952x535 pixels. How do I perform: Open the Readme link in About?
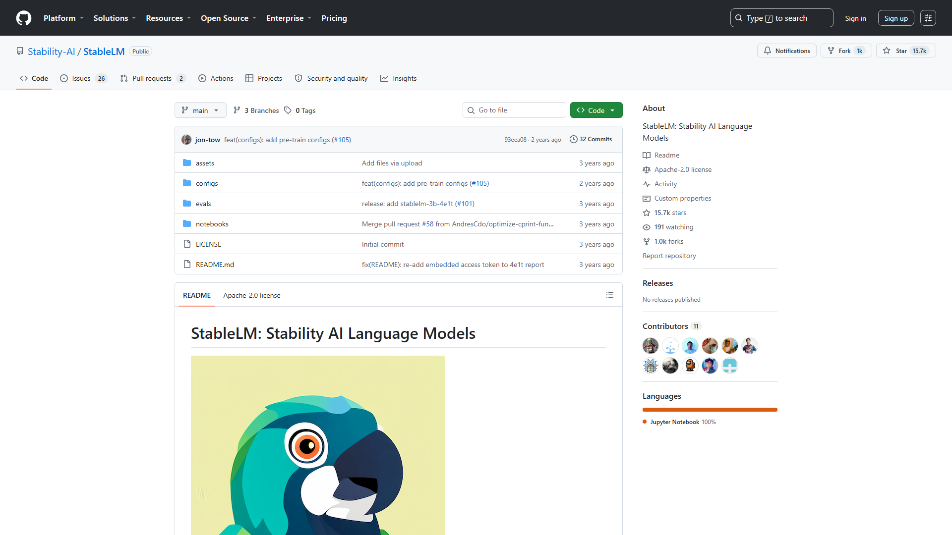[661, 155]
